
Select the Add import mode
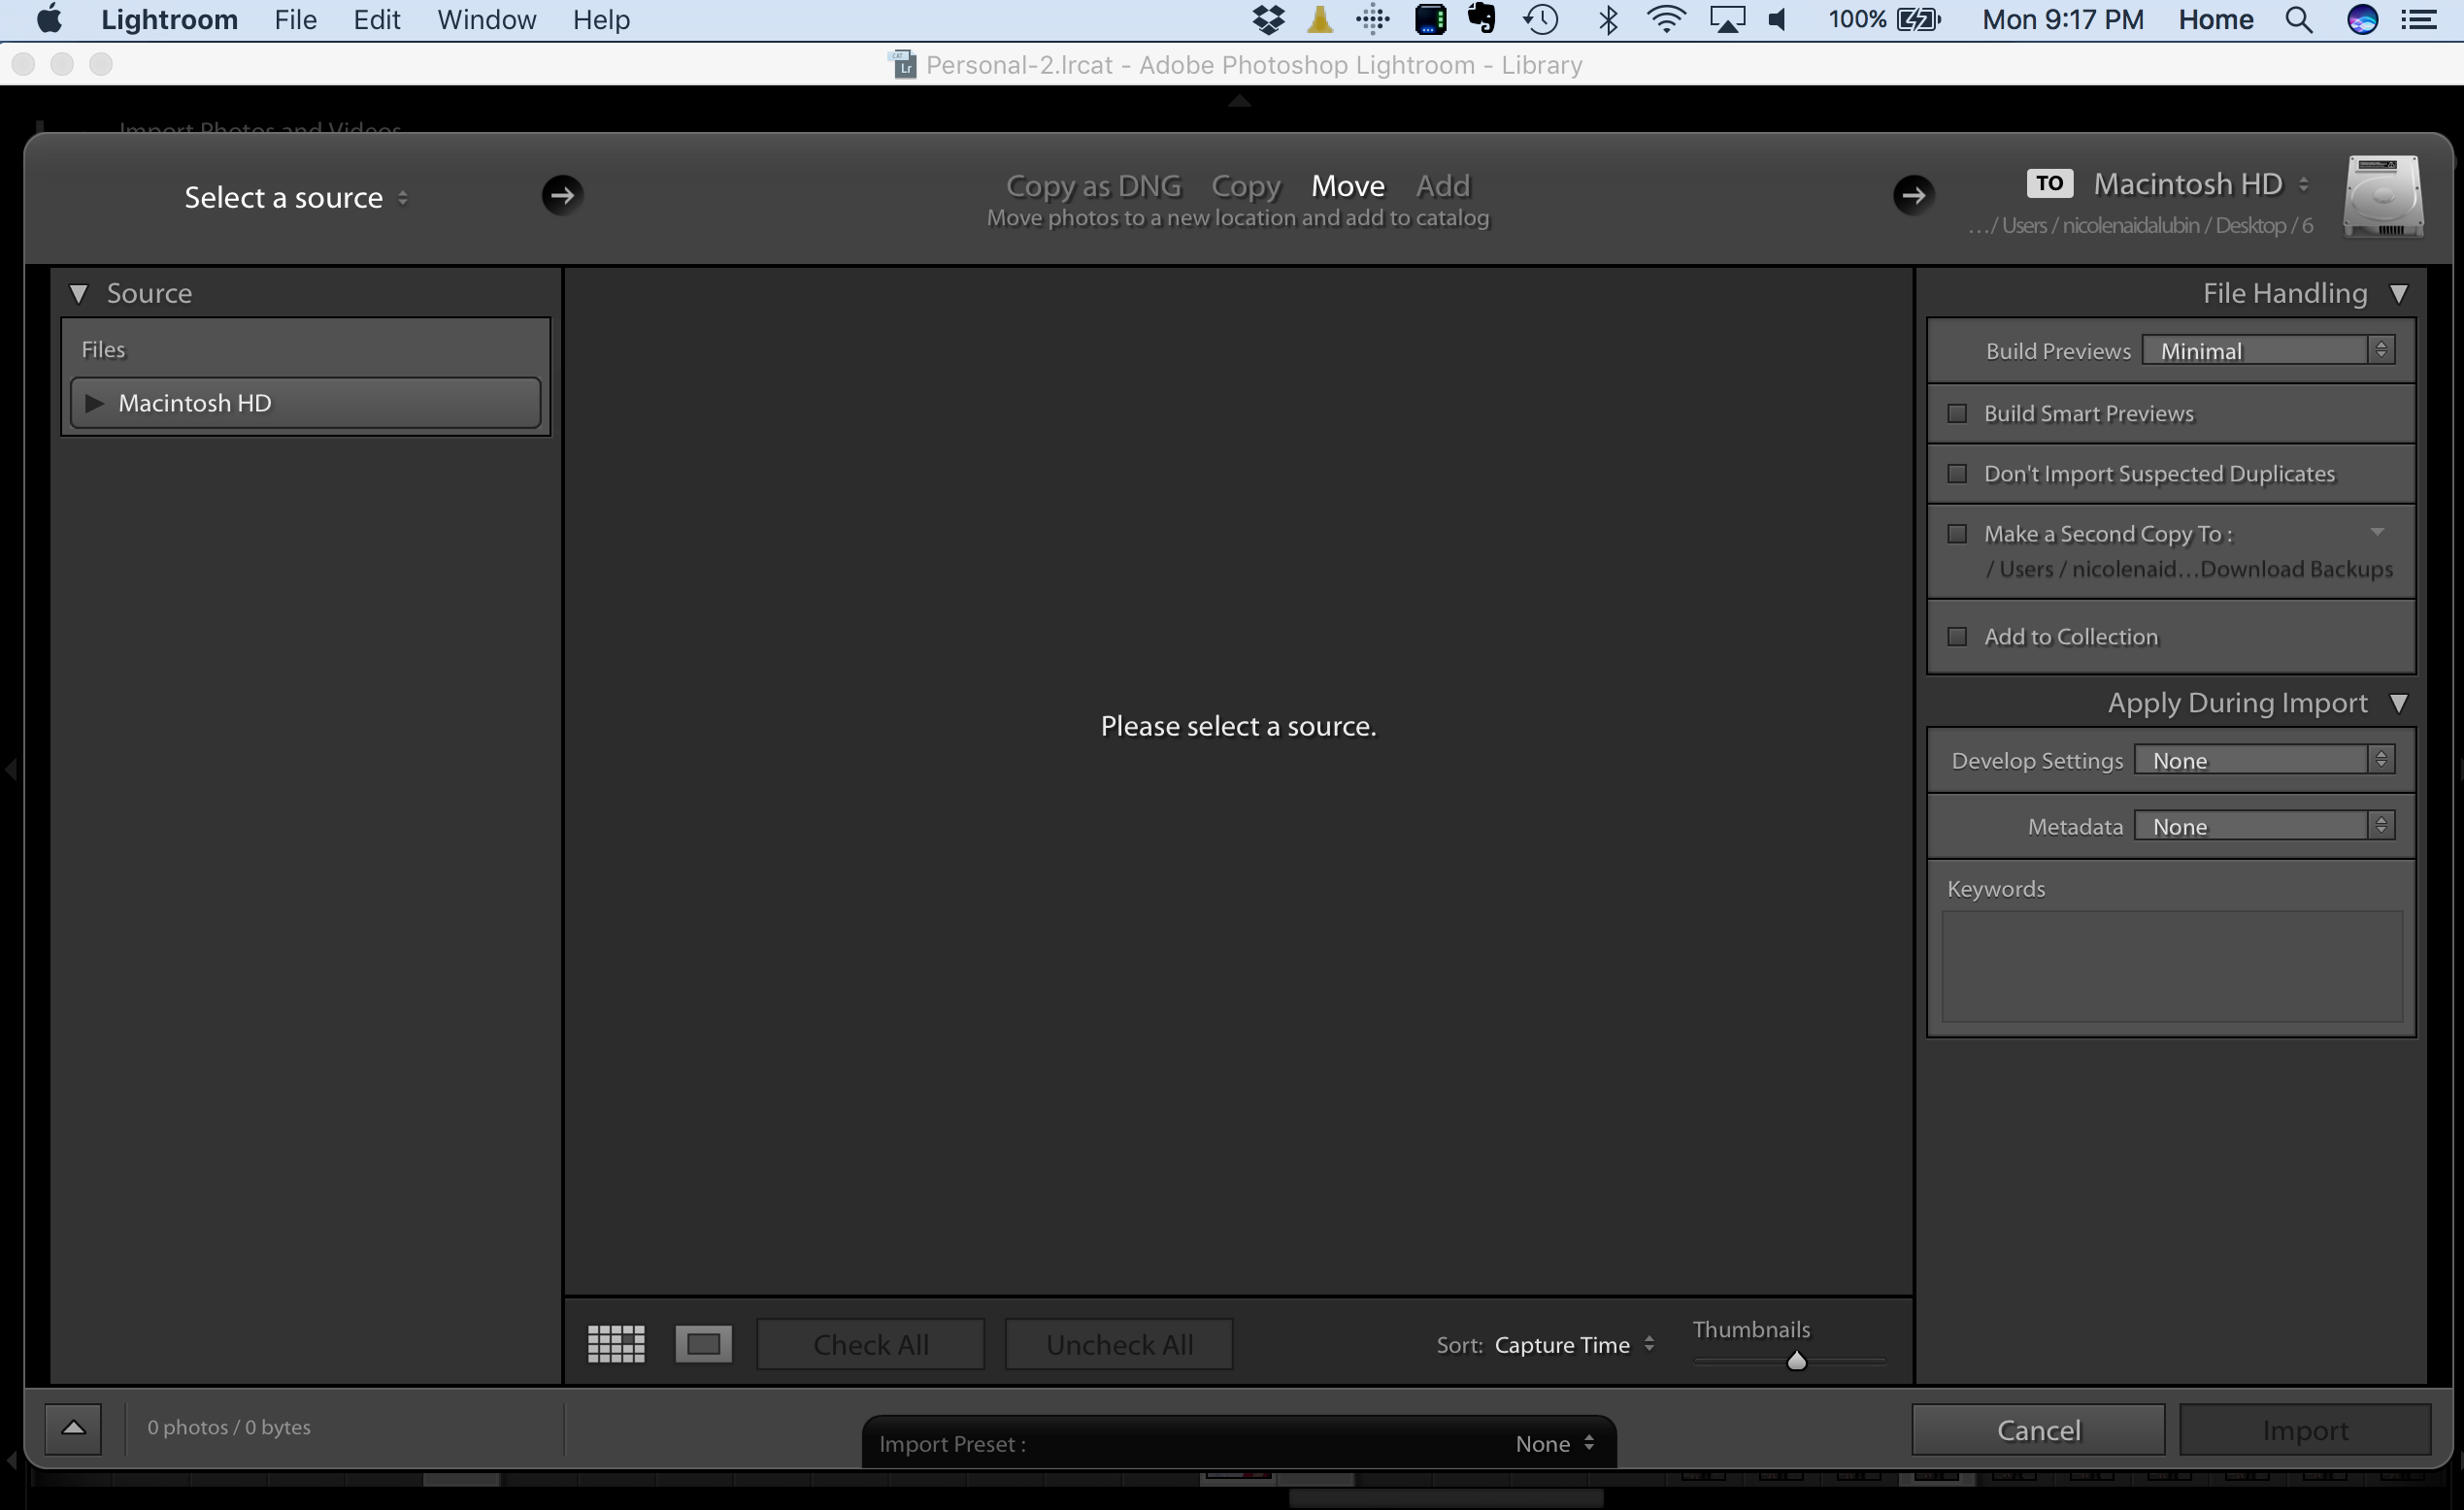[x=1442, y=186]
